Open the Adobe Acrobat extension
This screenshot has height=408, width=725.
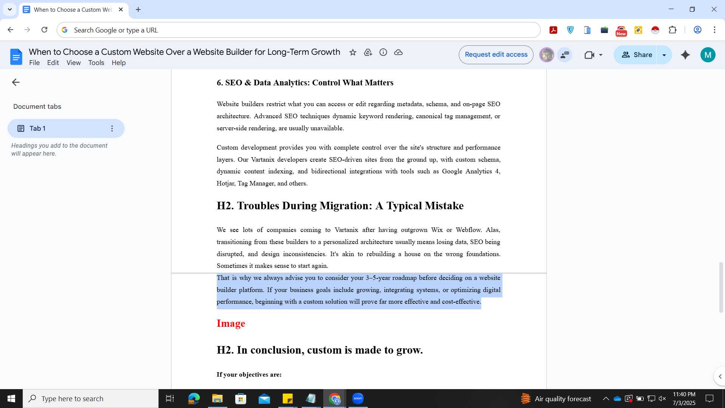coord(554,30)
